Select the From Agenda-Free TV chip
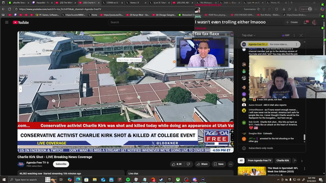 [260, 161]
